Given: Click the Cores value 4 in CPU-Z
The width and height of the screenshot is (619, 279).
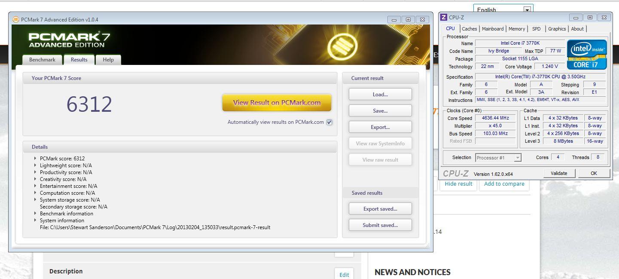Looking at the screenshot, I should (x=558, y=157).
